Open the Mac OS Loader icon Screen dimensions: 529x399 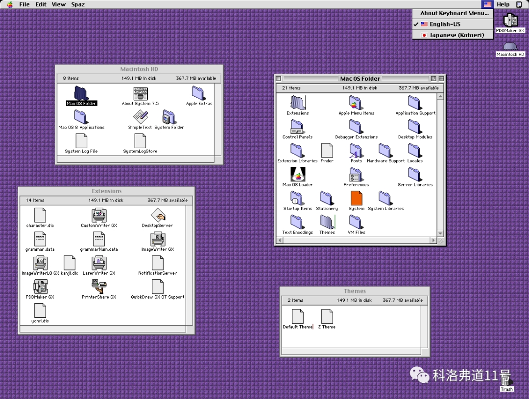[x=297, y=175]
